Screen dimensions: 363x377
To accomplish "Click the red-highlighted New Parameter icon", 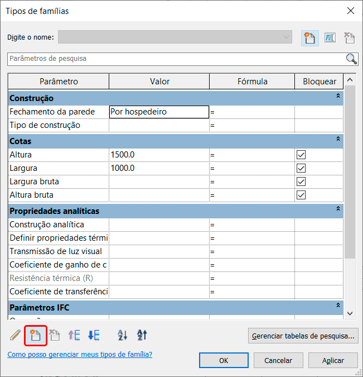I will click(x=36, y=335).
